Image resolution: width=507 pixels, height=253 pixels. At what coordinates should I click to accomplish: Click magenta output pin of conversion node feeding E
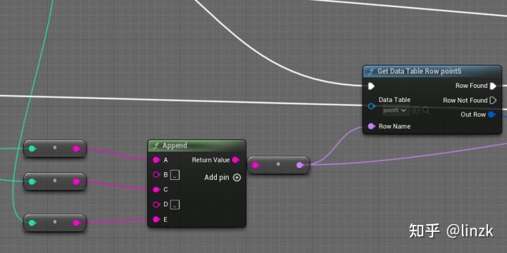point(76,223)
